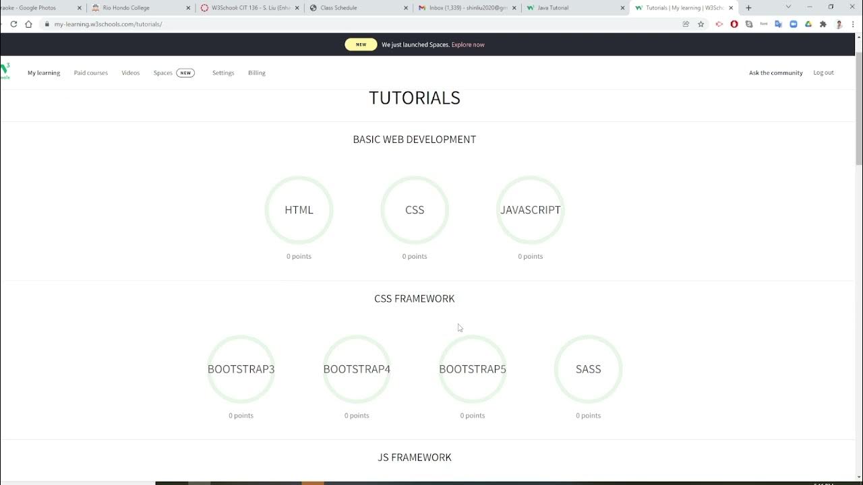Open the Opera-style red O extension
Screen dimensions: 863x485
pyautogui.click(x=734, y=24)
